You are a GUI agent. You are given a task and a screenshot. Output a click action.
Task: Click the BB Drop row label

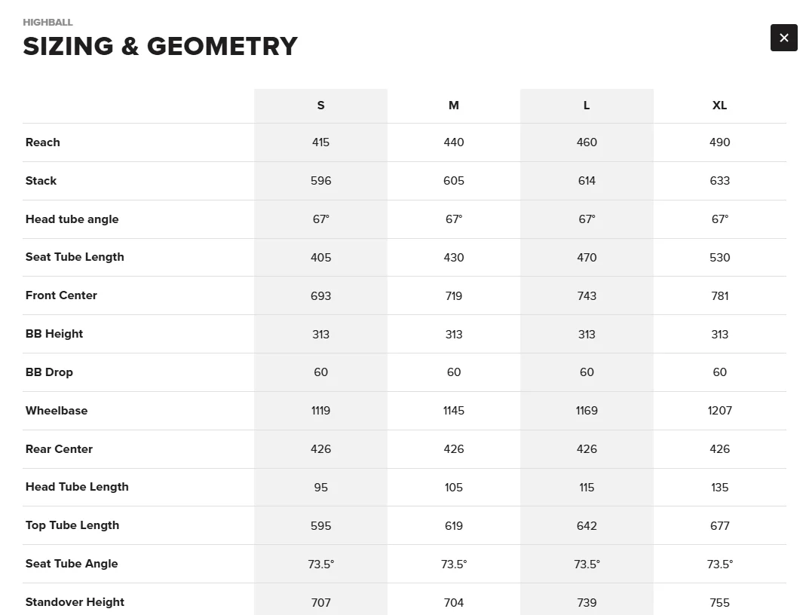(49, 372)
